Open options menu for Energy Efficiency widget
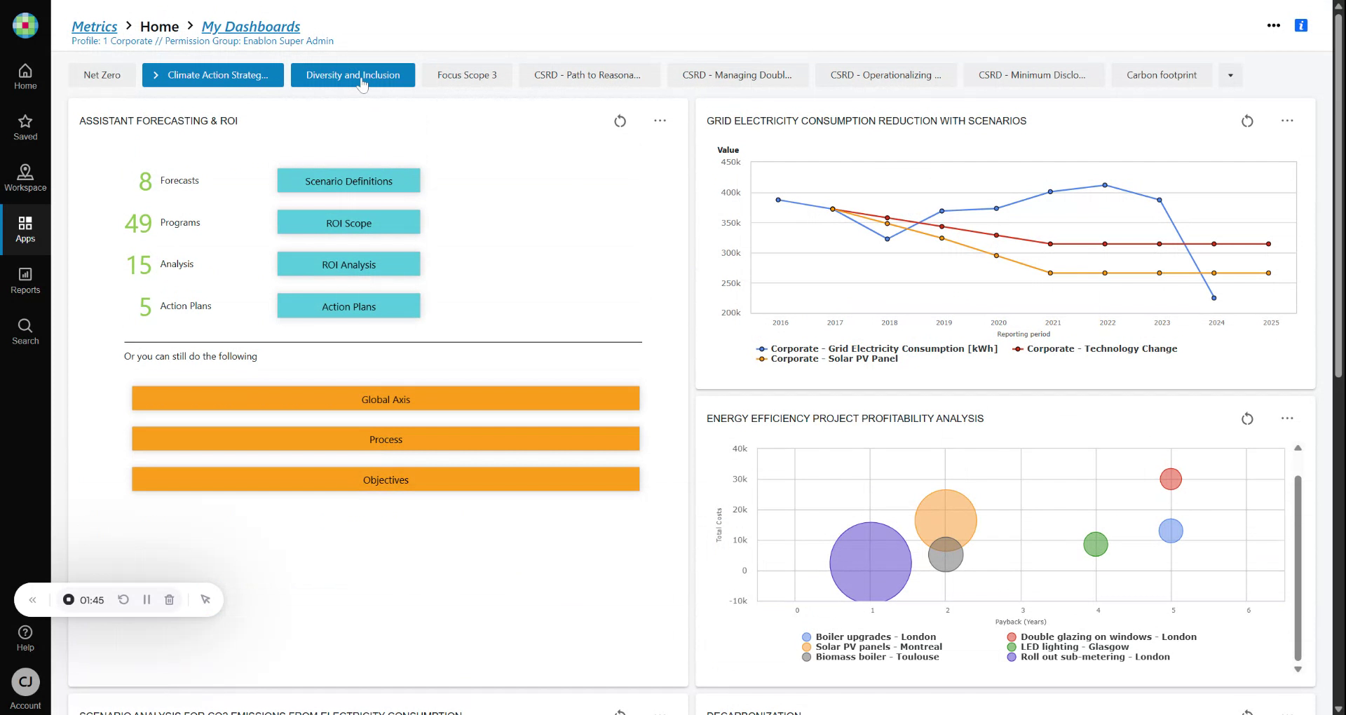The height and width of the screenshot is (715, 1346). tap(1286, 418)
